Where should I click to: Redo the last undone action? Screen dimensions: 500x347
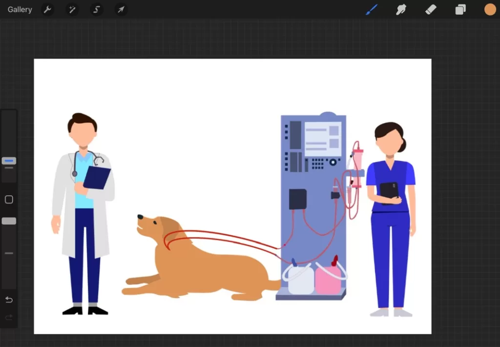[x=9, y=317]
